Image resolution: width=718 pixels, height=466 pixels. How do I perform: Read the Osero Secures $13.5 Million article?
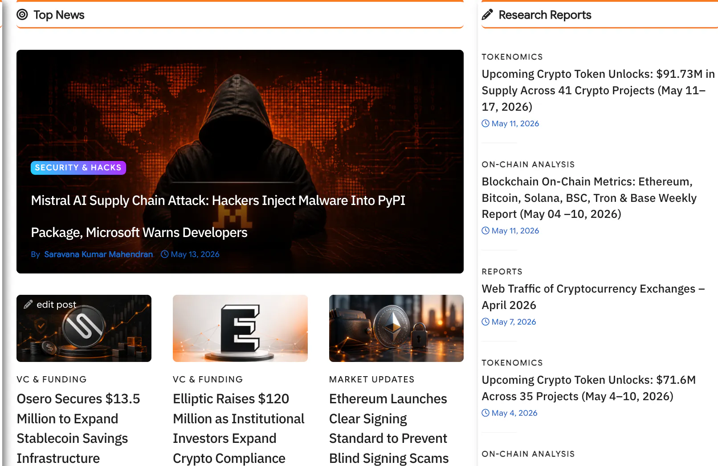[78, 428]
